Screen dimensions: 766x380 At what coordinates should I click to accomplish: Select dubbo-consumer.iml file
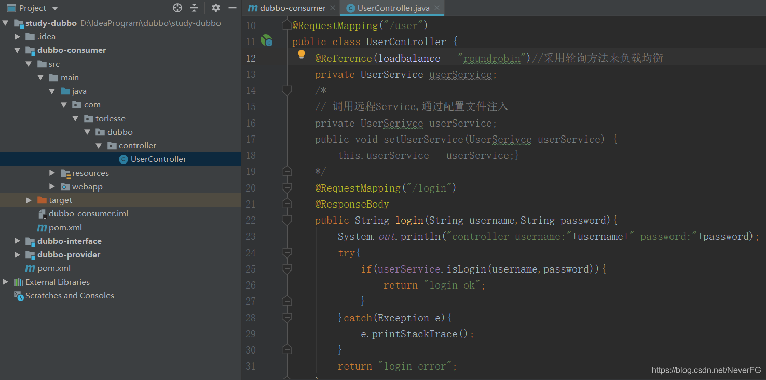point(89,214)
